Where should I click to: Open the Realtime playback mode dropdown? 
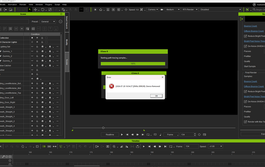pos(110,135)
